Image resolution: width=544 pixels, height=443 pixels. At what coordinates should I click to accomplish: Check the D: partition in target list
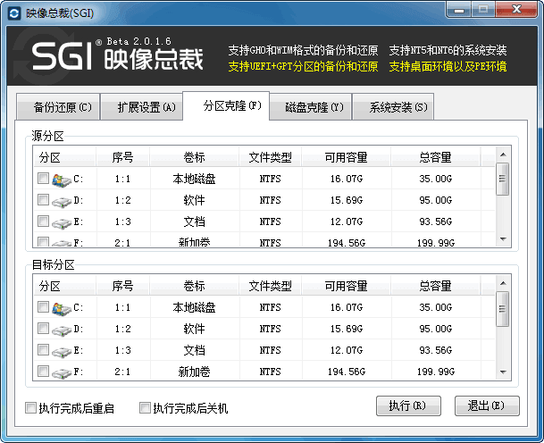[43, 329]
